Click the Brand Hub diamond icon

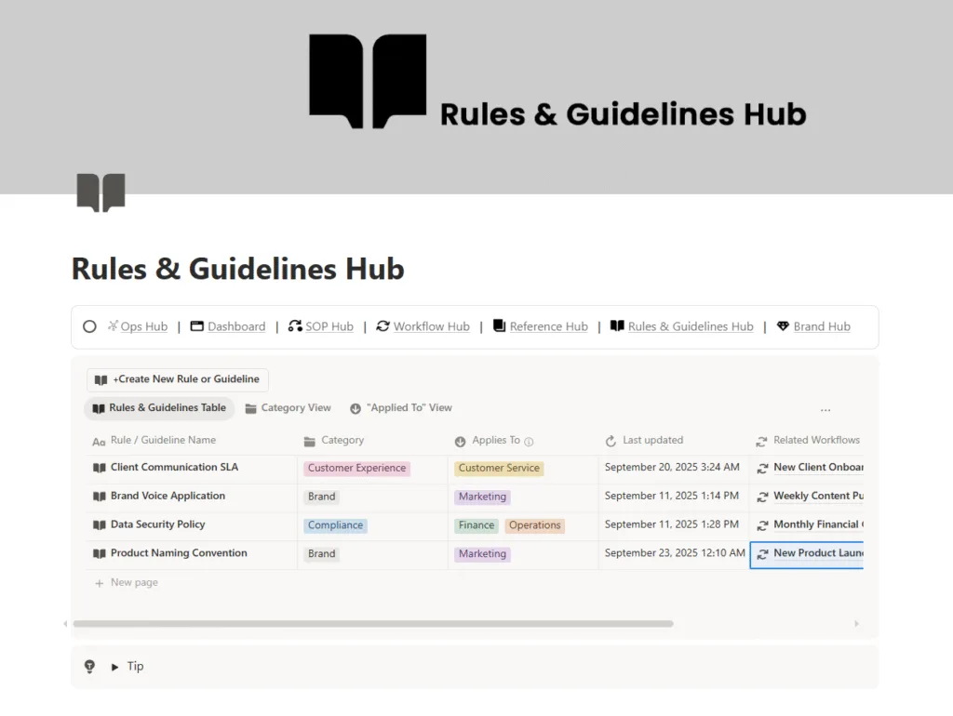click(x=783, y=326)
